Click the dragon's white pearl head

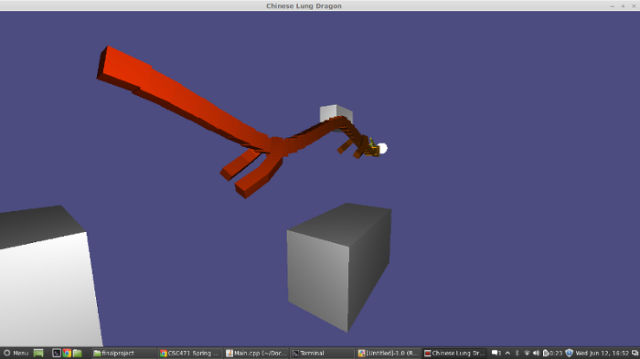pyautogui.click(x=382, y=149)
